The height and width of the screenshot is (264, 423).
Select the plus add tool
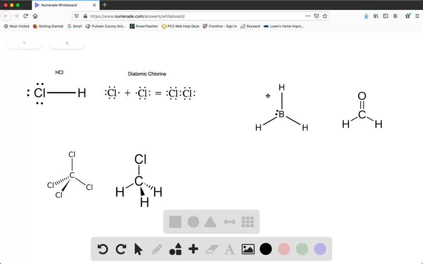(193, 249)
